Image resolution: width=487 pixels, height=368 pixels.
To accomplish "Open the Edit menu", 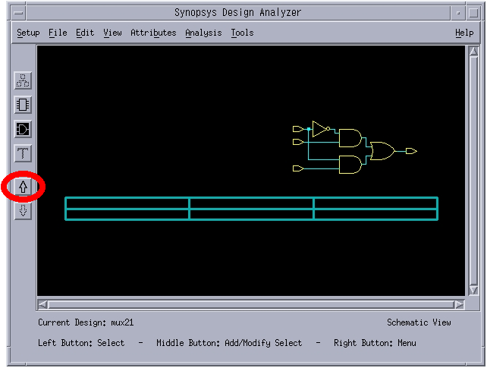I will click(85, 33).
